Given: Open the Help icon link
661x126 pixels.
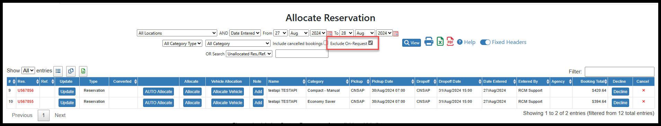Looking at the screenshot, I should tap(460, 42).
